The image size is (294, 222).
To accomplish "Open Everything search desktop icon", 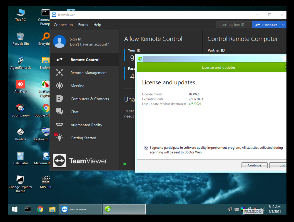I will click(x=45, y=39).
